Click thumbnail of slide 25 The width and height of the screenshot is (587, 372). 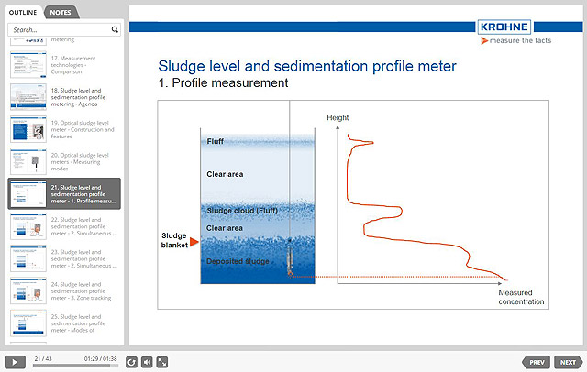click(x=28, y=323)
